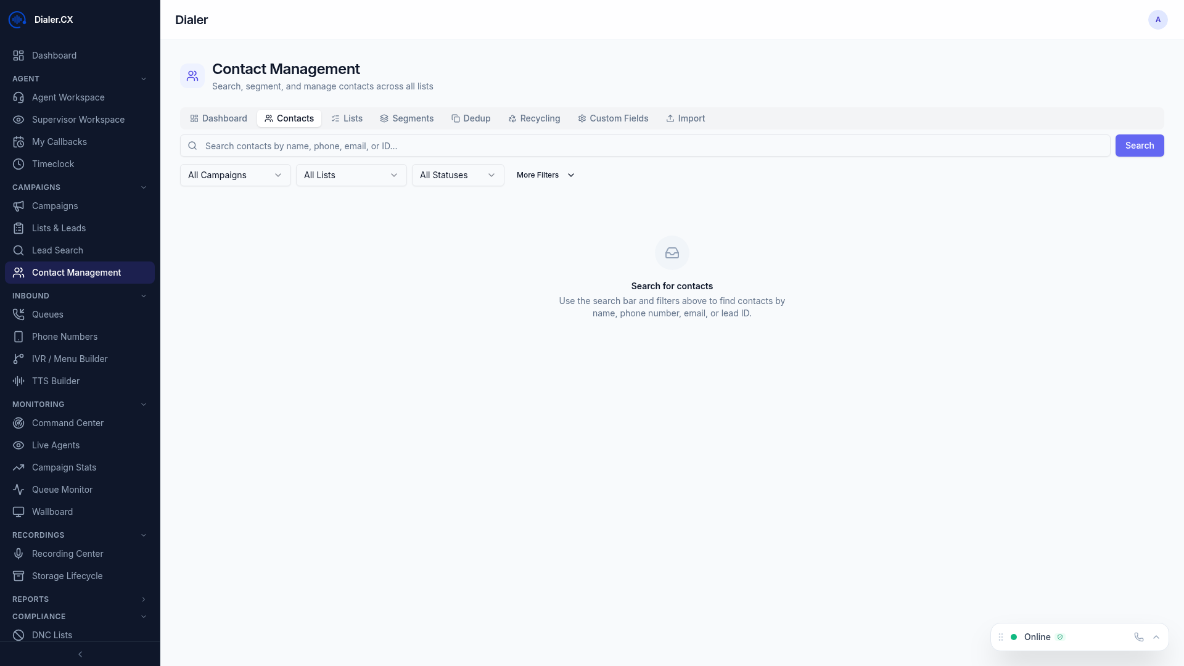Image resolution: width=1184 pixels, height=666 pixels.
Task: Open the Agent Workspace from the sidebar
Action: [68, 97]
